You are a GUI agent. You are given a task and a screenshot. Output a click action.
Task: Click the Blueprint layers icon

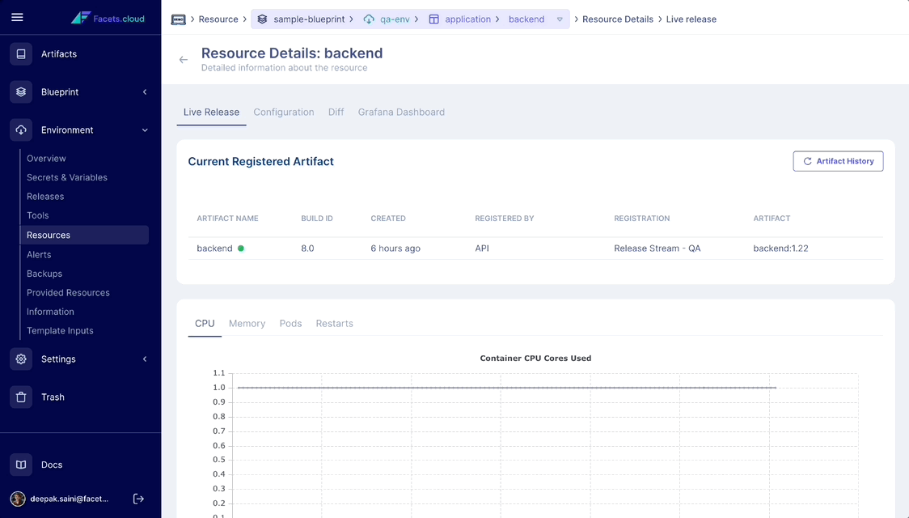point(21,92)
